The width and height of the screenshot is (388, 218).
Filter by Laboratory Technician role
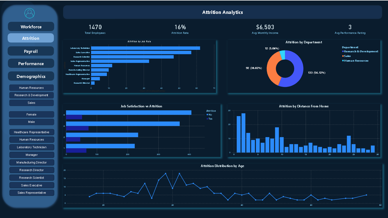click(32, 147)
